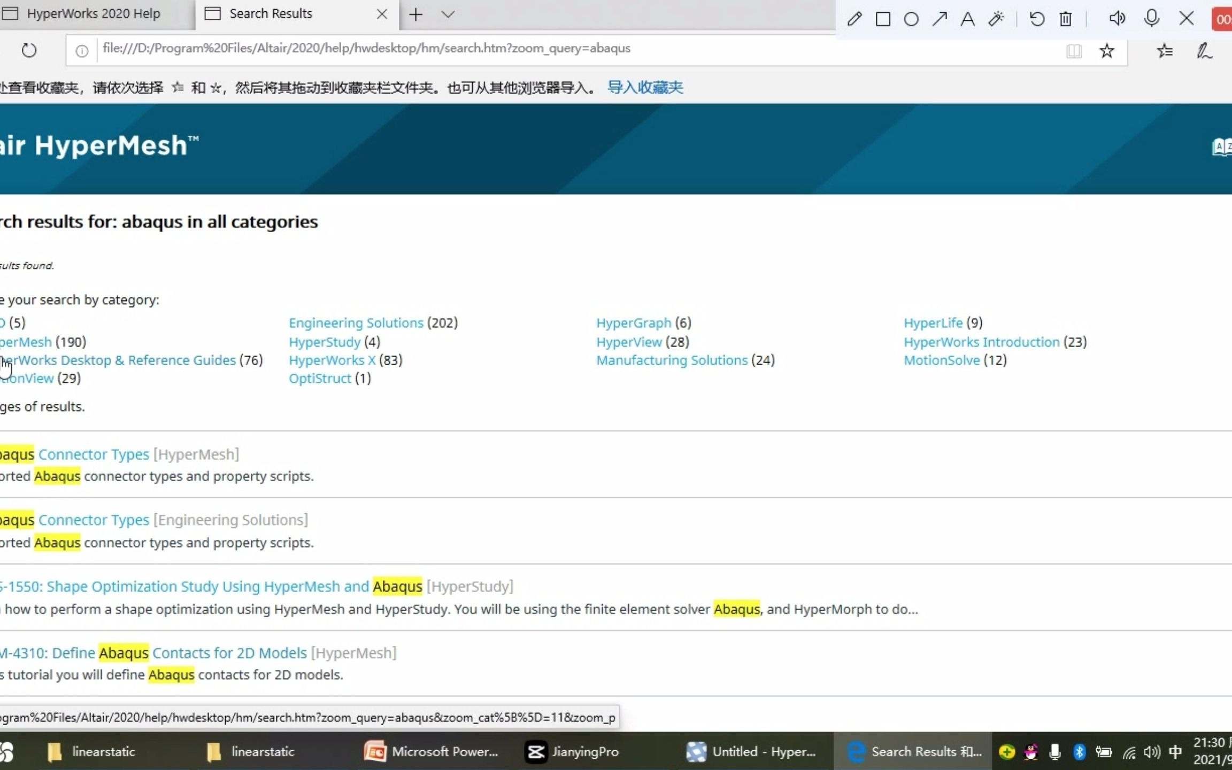Toggle the 中 input method indicator
1232x770 pixels.
[x=1175, y=752]
